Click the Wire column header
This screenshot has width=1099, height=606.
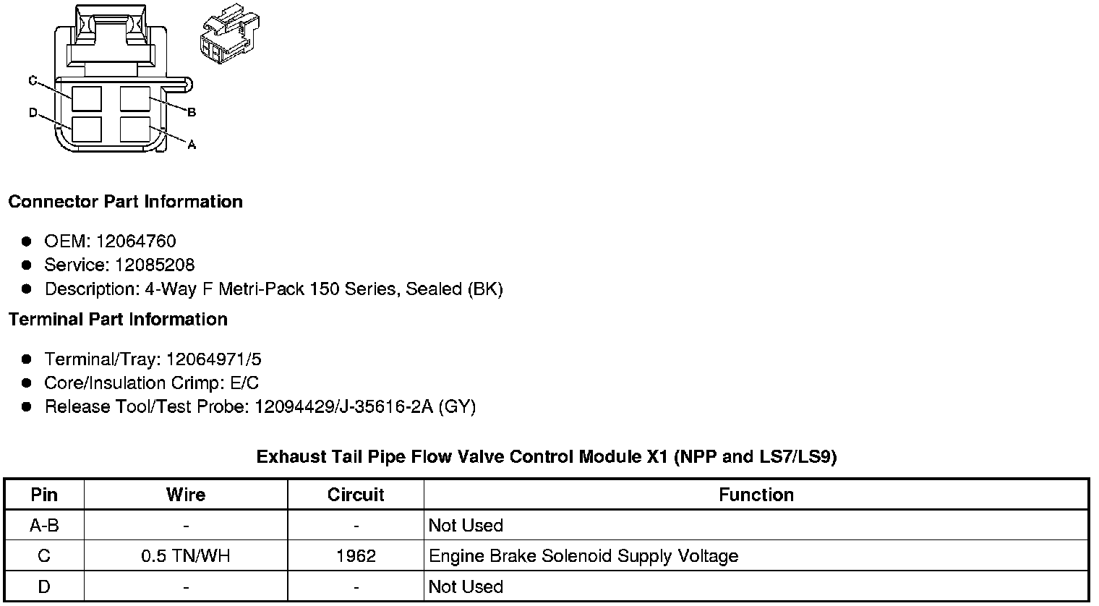pos(186,495)
